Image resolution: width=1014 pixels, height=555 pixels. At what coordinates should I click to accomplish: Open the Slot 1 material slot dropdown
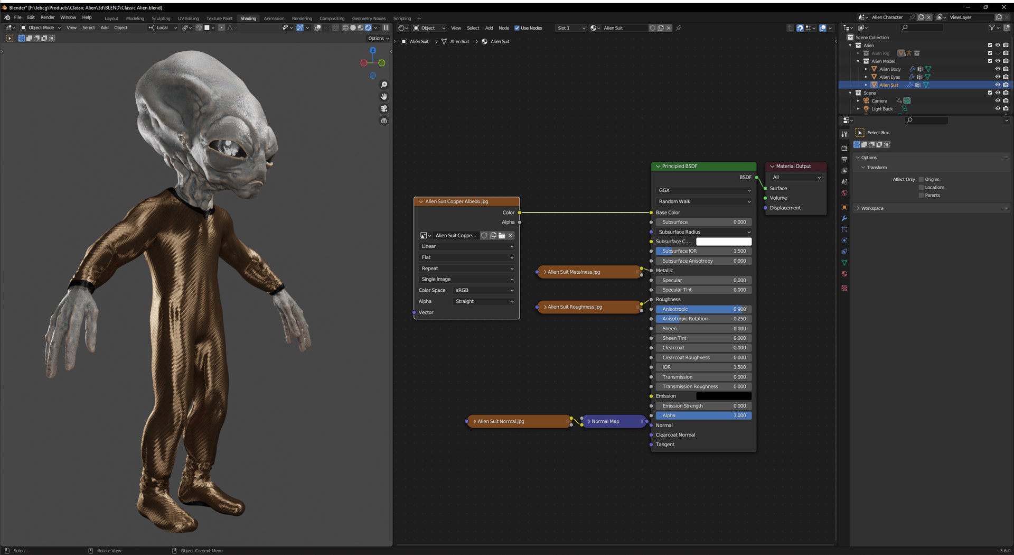[570, 28]
